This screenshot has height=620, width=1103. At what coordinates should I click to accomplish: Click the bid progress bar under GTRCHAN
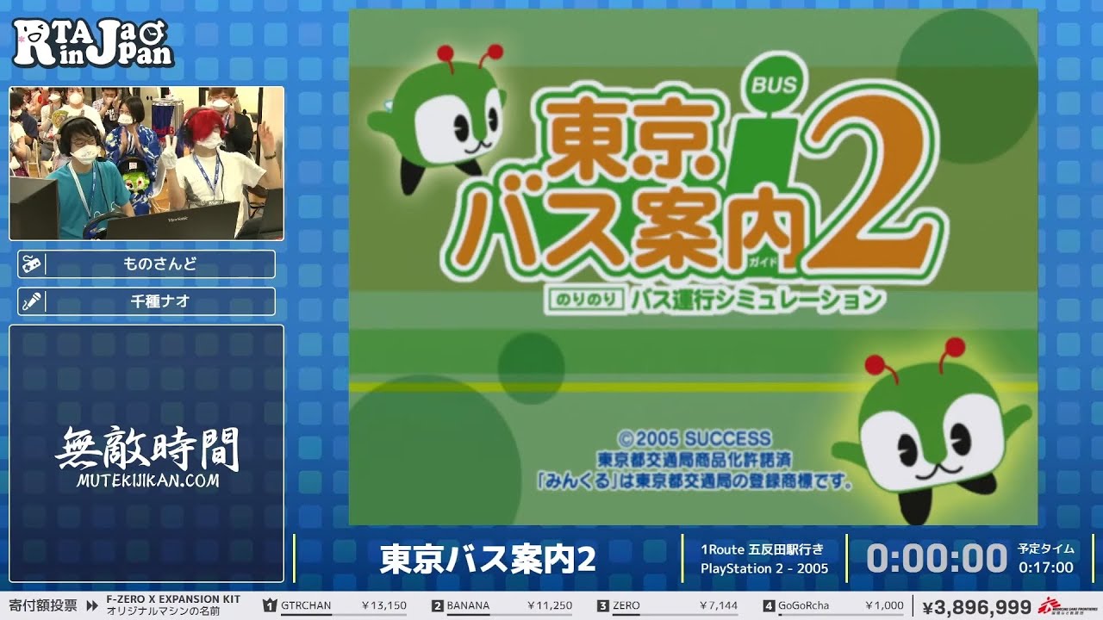343,614
